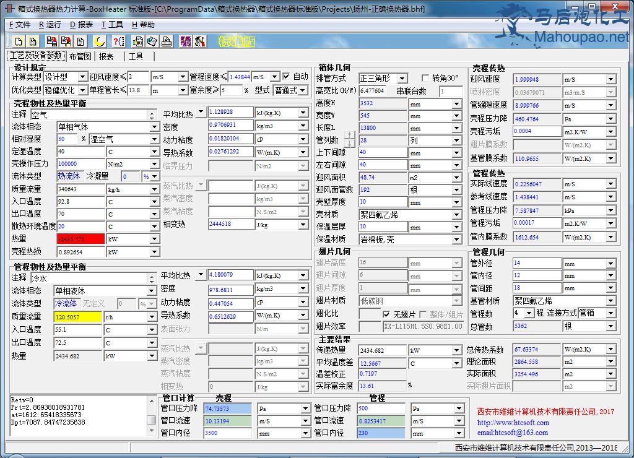Click the shell 入口温度 field showing 92.8
The height and width of the screenshot is (458, 634).
click(81, 201)
